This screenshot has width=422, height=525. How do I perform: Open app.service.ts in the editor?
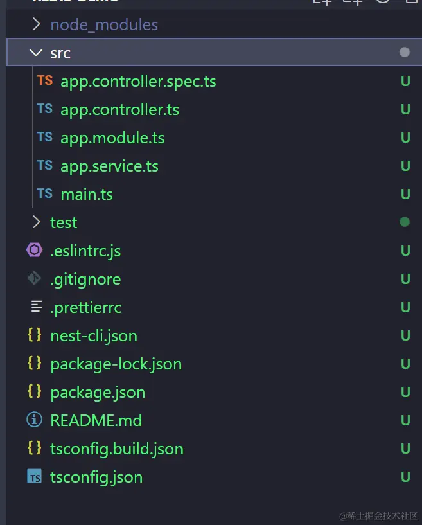pos(109,166)
